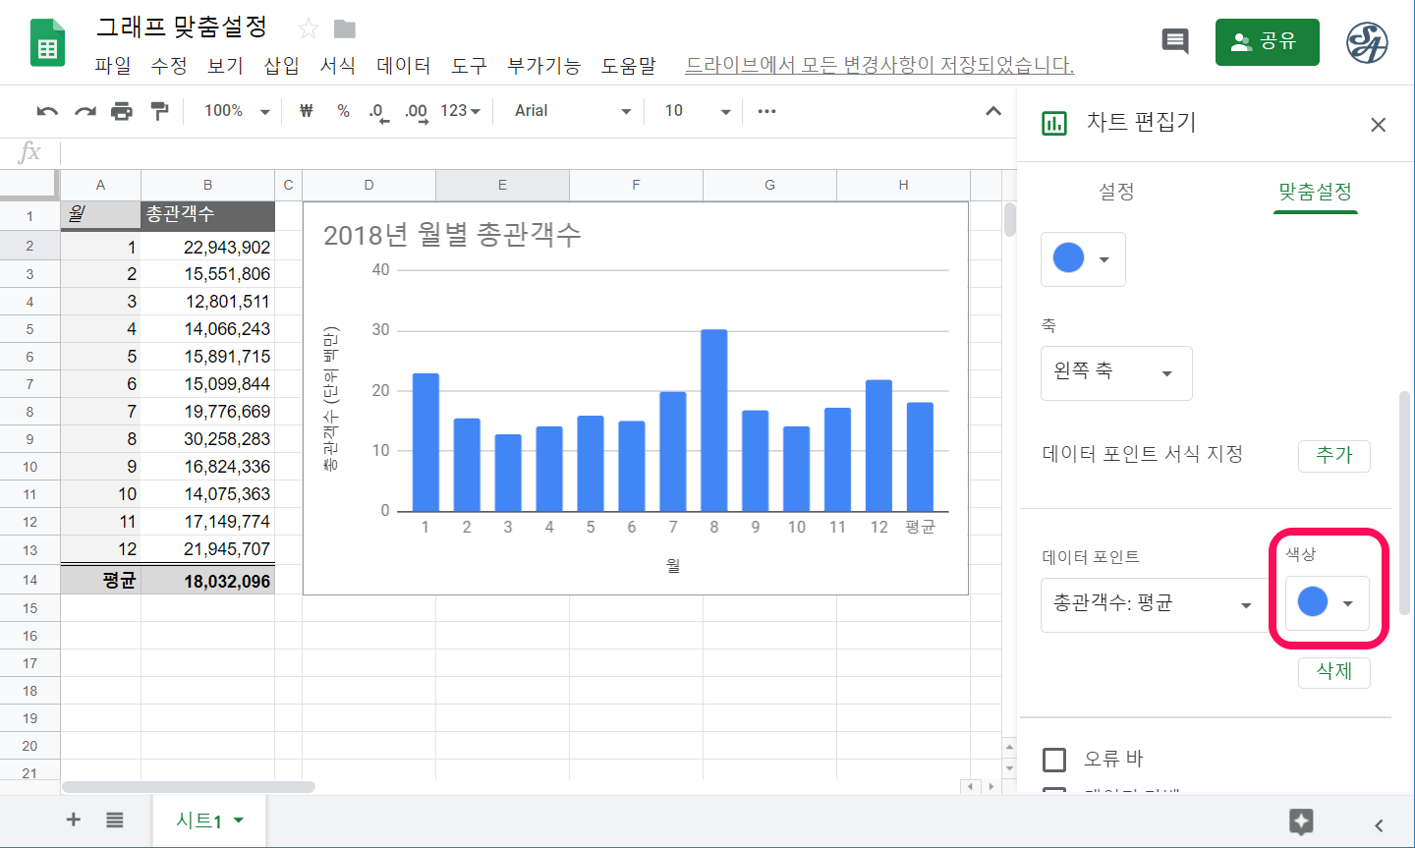Decrease decimal places using the .0 icon
Screen dimensions: 1415x848
[x=376, y=111]
